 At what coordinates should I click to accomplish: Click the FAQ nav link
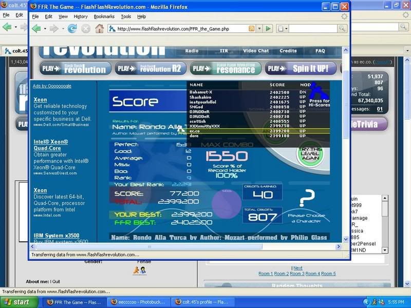click(x=320, y=51)
